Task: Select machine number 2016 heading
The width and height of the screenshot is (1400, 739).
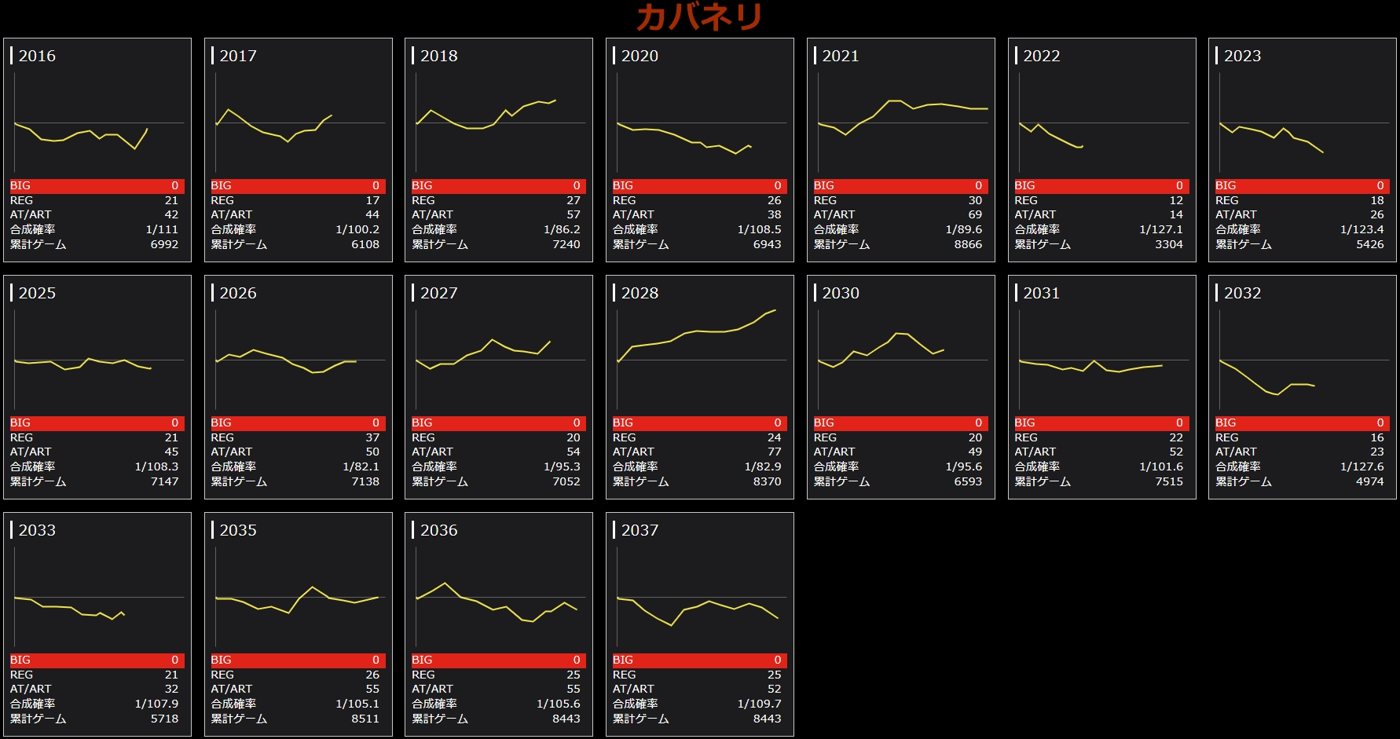Action: click(37, 56)
